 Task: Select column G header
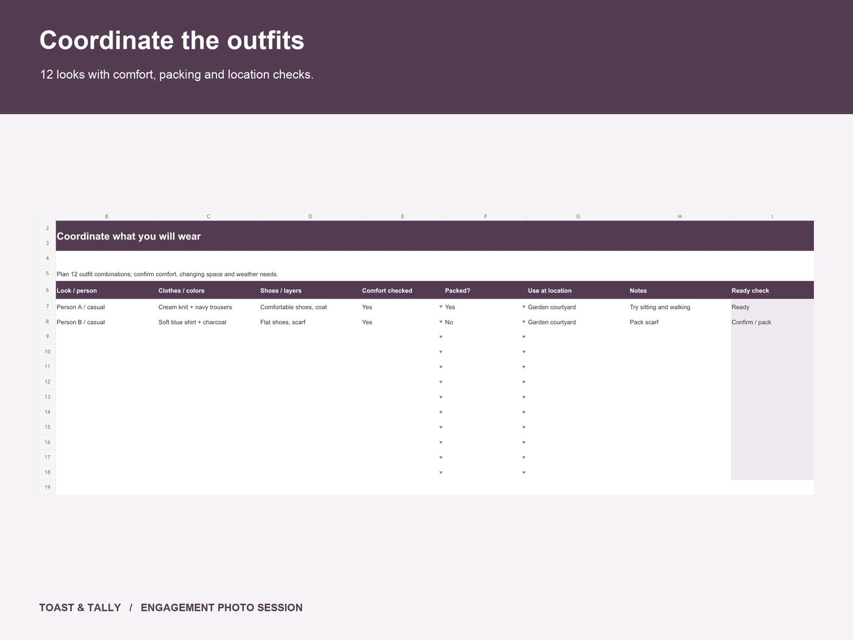coord(578,216)
